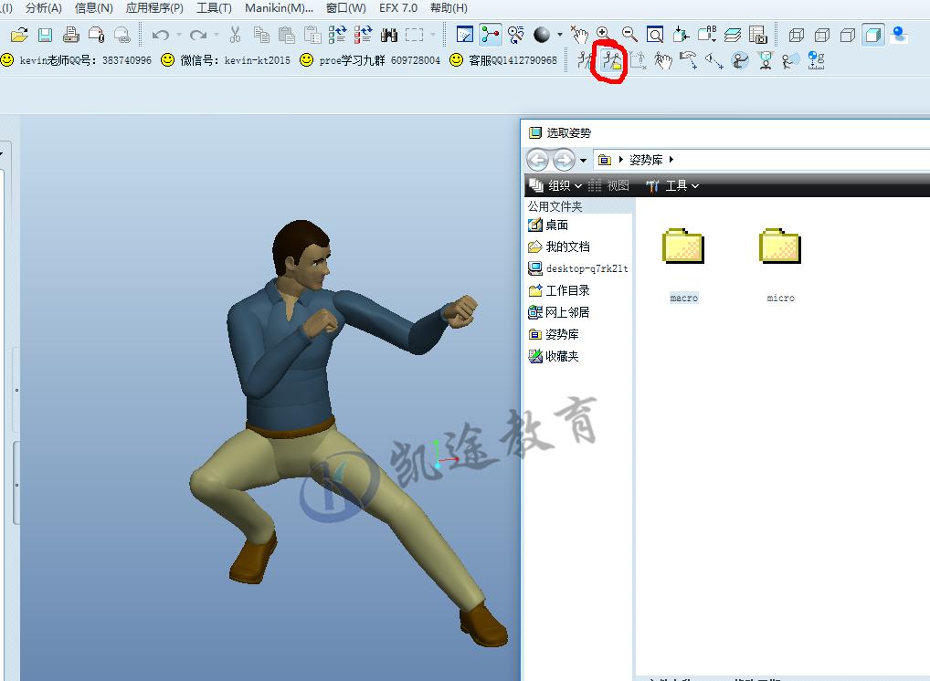930x681 pixels.
Task: Click the Save diskette icon
Action: pyautogui.click(x=44, y=34)
